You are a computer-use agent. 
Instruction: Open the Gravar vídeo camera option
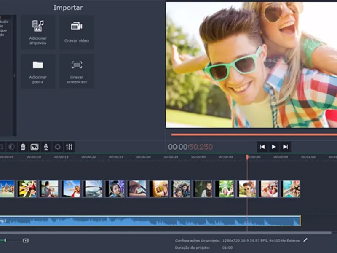(77, 32)
